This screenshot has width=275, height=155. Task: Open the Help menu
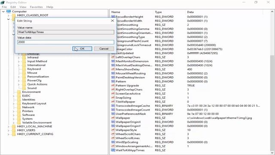pyautogui.click(x=50, y=7)
